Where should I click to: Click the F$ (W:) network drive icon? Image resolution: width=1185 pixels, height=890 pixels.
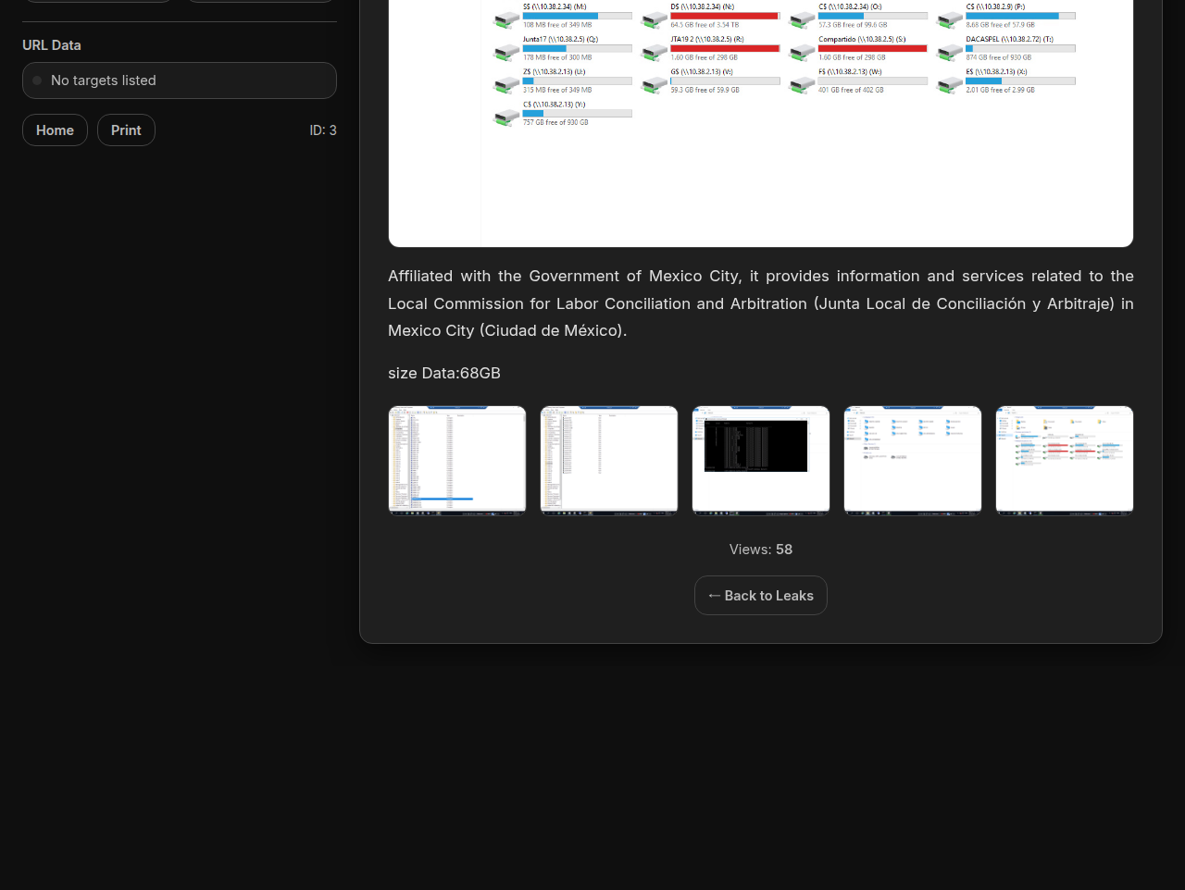pos(802,85)
